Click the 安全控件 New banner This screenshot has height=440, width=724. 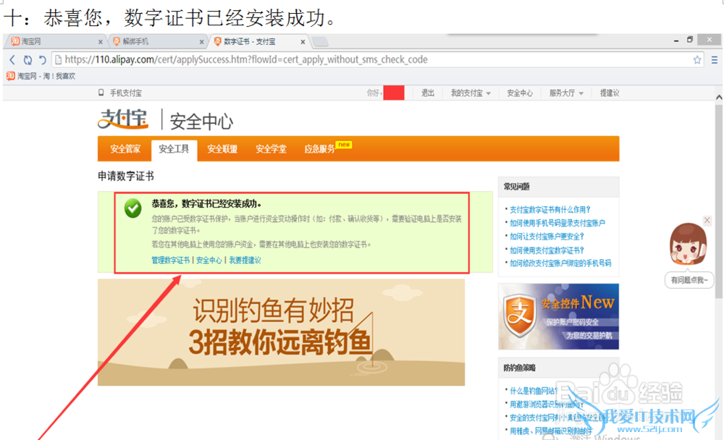pyautogui.click(x=559, y=316)
